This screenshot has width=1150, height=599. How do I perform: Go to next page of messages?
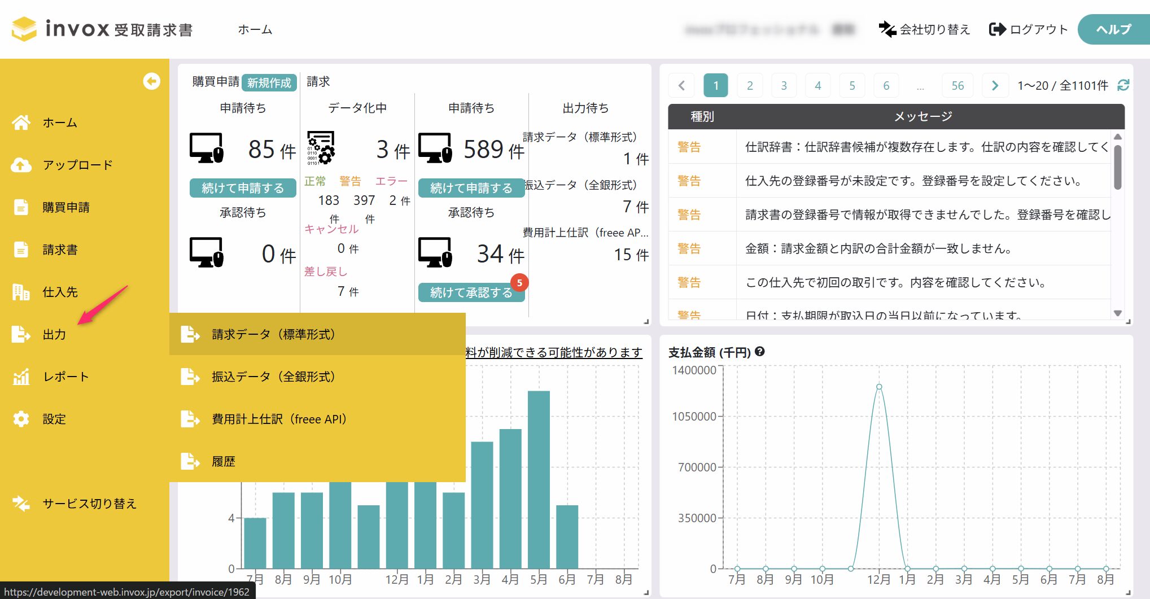[995, 86]
